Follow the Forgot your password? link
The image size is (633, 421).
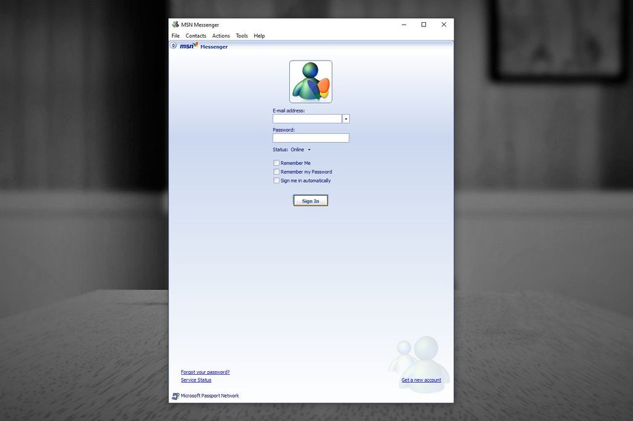[205, 372]
